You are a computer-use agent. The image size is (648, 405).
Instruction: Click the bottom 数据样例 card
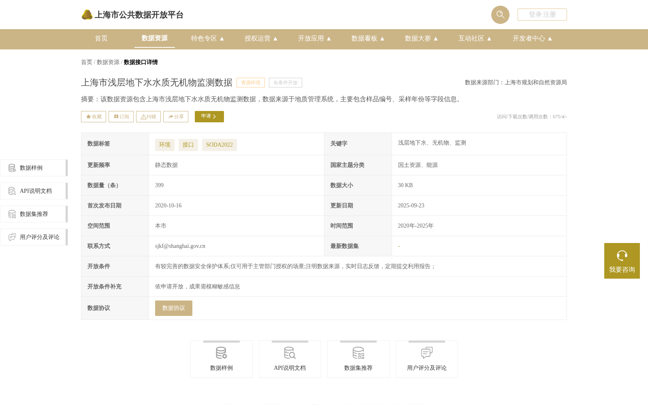pyautogui.click(x=222, y=359)
